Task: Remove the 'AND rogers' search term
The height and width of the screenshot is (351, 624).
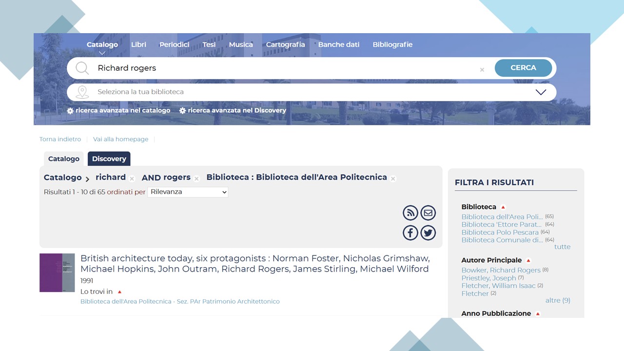Action: (x=196, y=179)
